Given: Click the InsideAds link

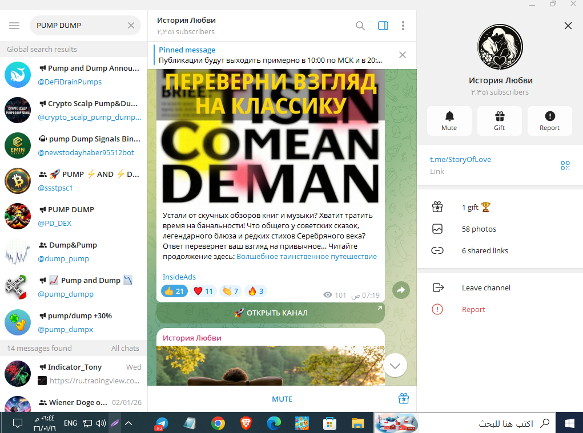Looking at the screenshot, I should pos(179,277).
